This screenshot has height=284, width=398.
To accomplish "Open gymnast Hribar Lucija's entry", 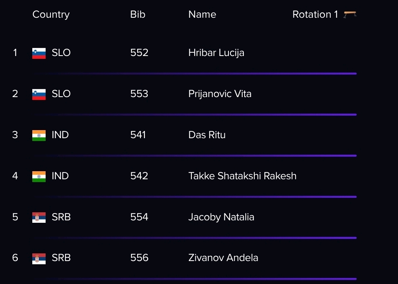I will [x=216, y=53].
